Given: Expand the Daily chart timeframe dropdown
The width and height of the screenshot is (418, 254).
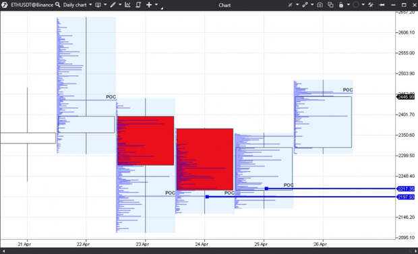Looking at the screenshot, I should (x=90, y=5).
